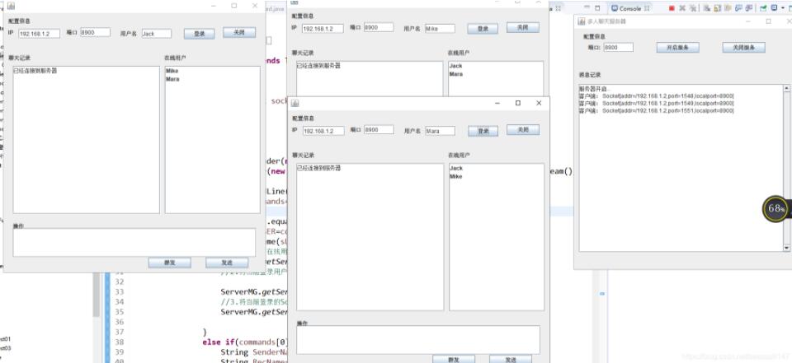
Task: Focus the port field in Jack's window
Action: 95,32
